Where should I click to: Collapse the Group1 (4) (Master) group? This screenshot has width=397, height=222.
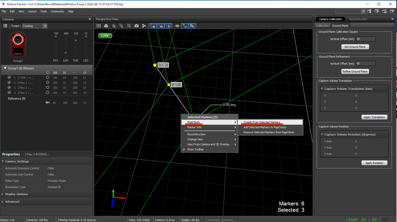[5, 68]
